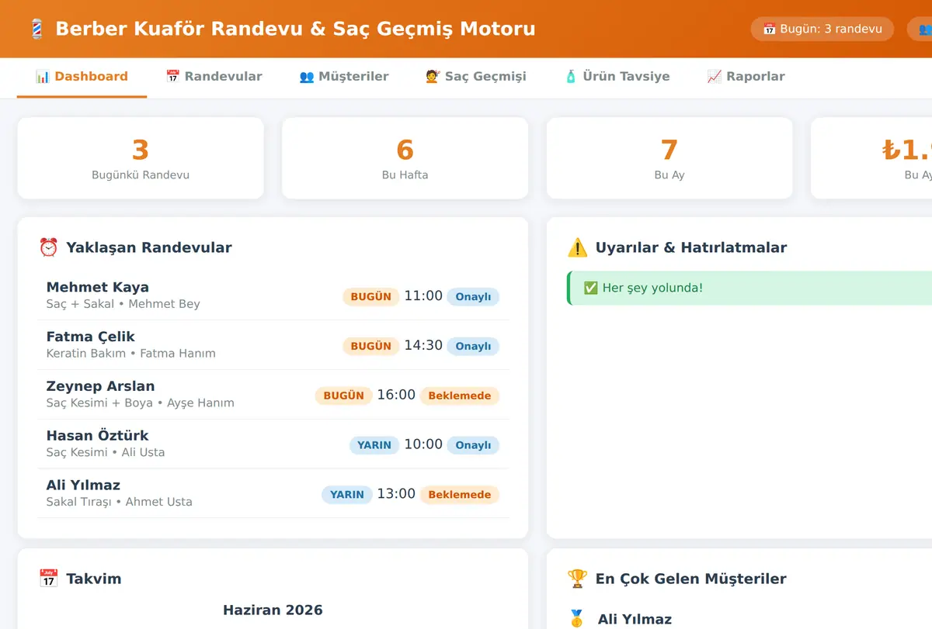The width and height of the screenshot is (932, 629).
Task: Open Mehmet Kaya's appointment
Action: point(273,295)
